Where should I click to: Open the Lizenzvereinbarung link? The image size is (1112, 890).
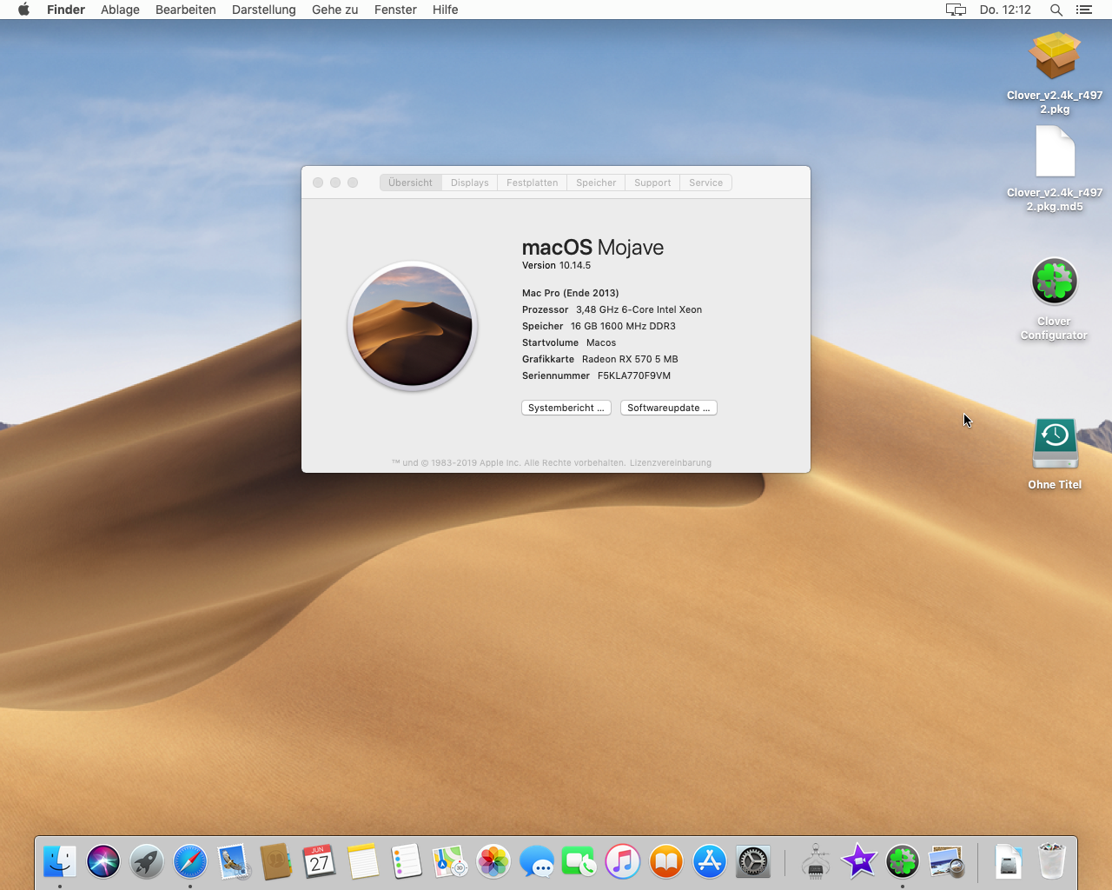[x=670, y=463]
